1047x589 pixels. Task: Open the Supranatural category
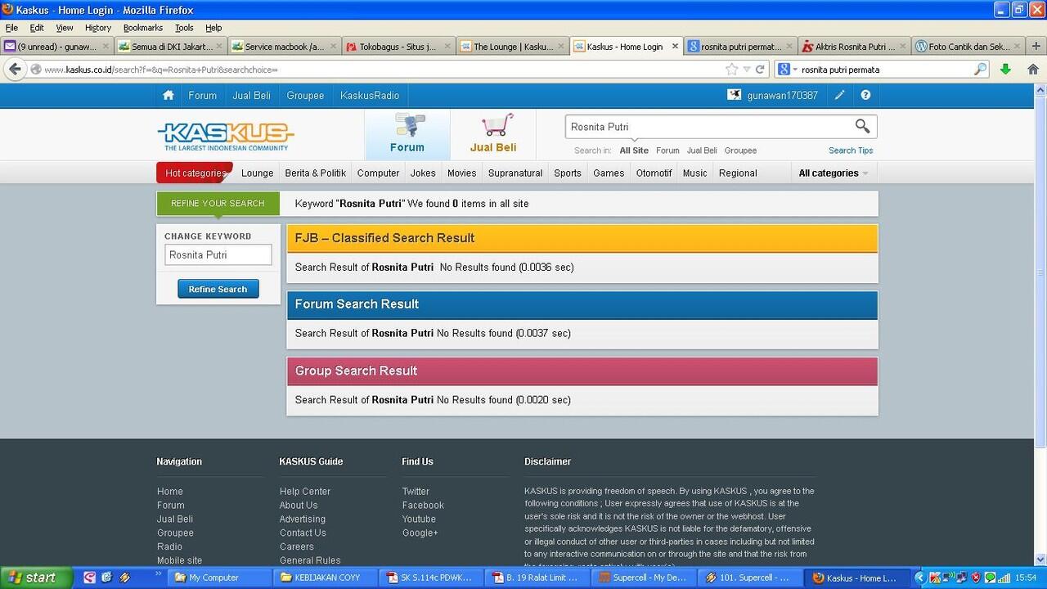515,173
